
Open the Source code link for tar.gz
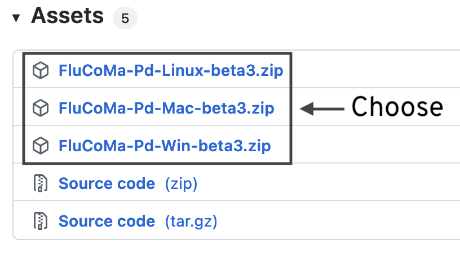coord(107,221)
